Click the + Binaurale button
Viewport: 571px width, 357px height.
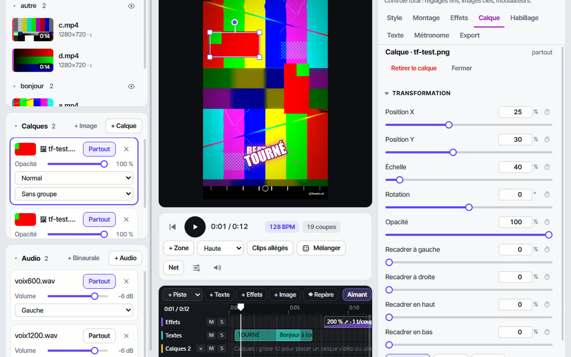click(84, 258)
